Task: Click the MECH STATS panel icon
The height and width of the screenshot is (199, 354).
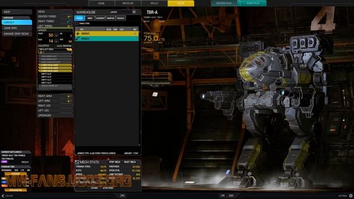Action: pos(77,162)
